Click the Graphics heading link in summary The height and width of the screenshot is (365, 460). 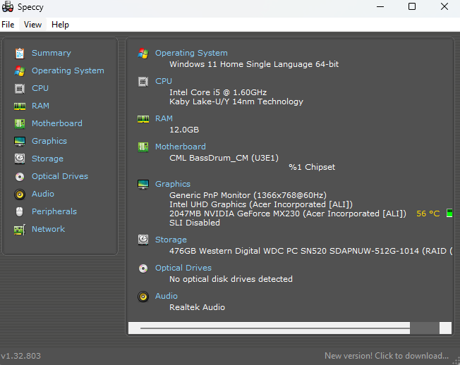point(173,184)
